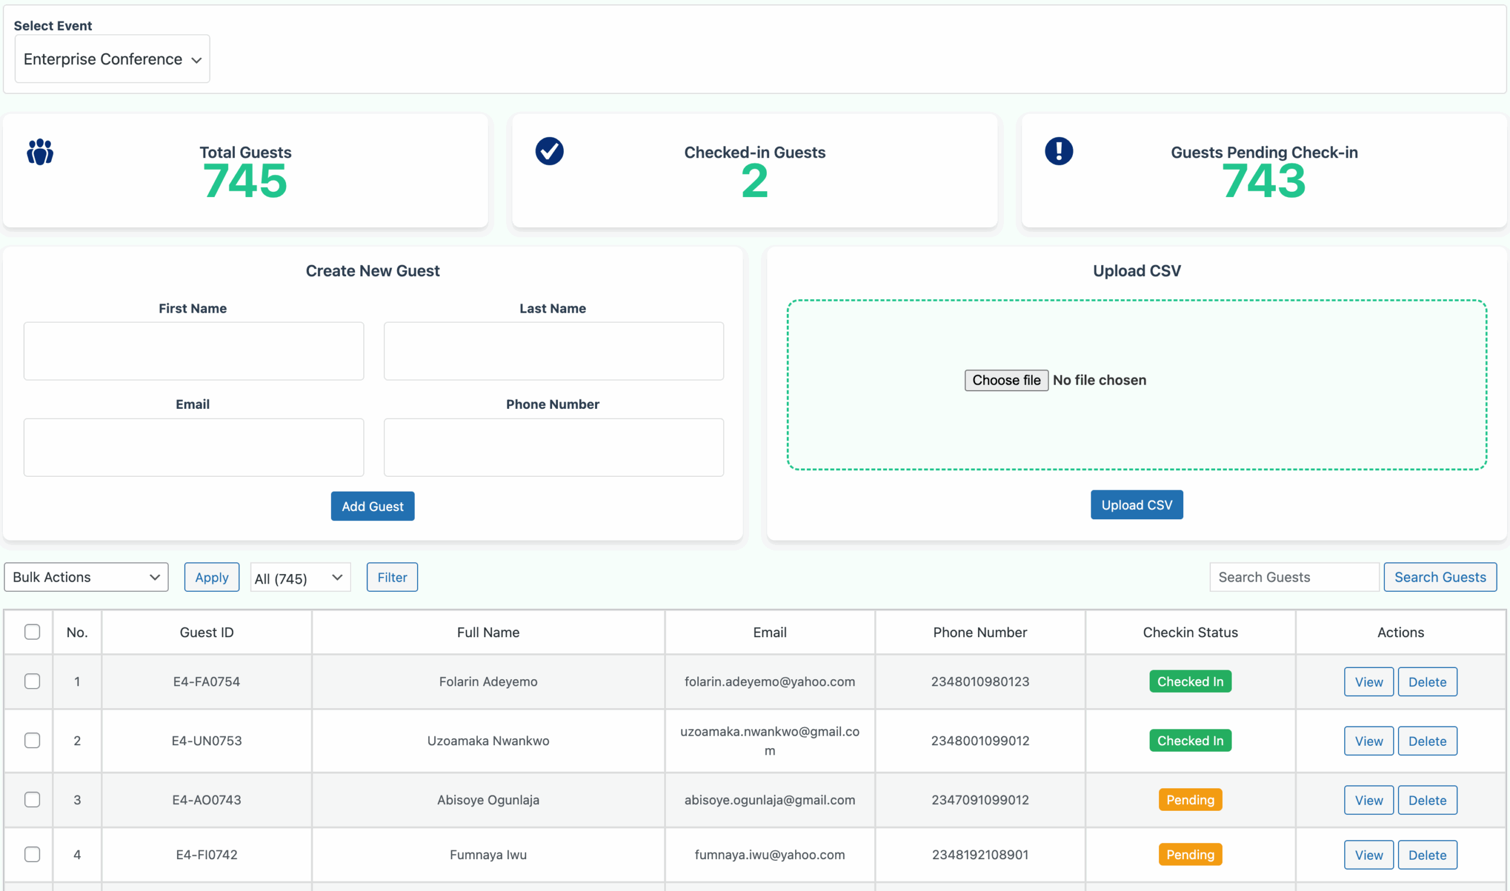Click the Pending Check-in exclamation icon
Viewport: 1510px width, 891px height.
[x=1059, y=150]
